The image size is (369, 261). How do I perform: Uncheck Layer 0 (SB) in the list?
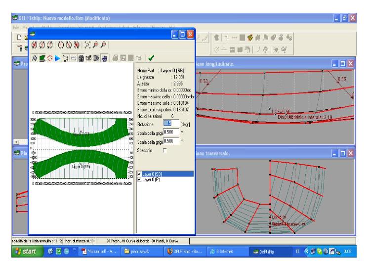139,174
